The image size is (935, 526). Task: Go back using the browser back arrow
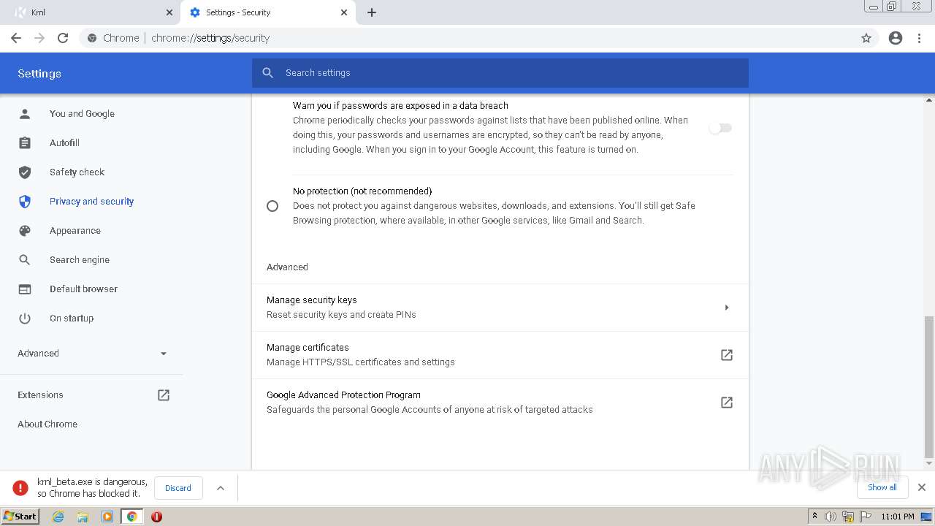(16, 38)
